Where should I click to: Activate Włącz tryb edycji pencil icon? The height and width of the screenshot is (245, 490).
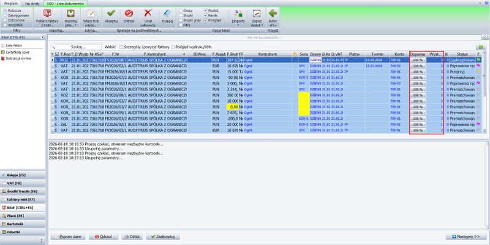tap(91, 13)
